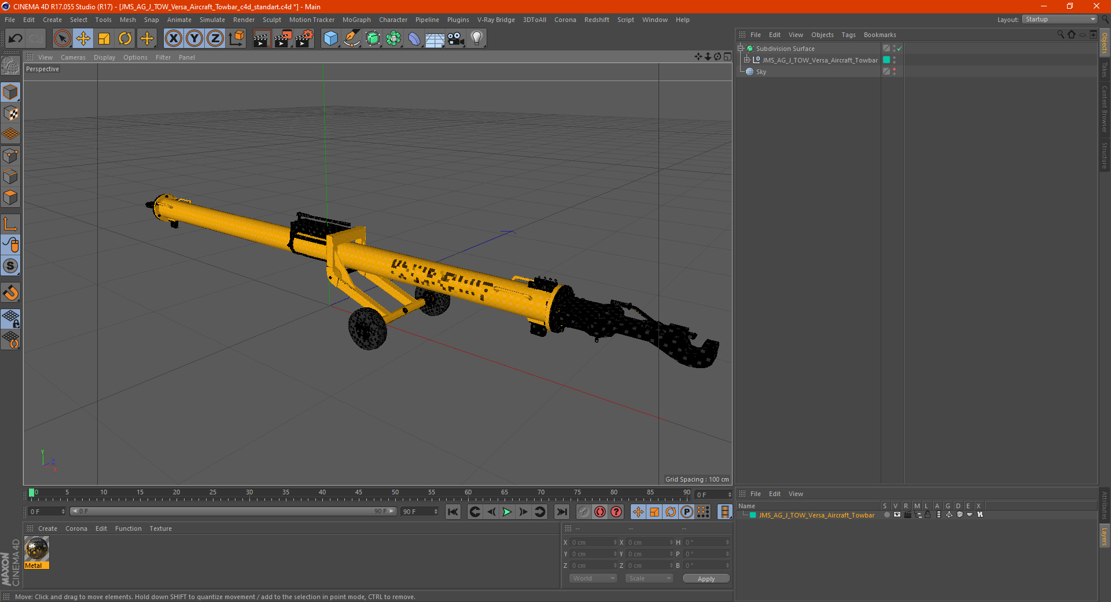Play animation forward
Viewport: 1111px width, 602px height.
507,512
